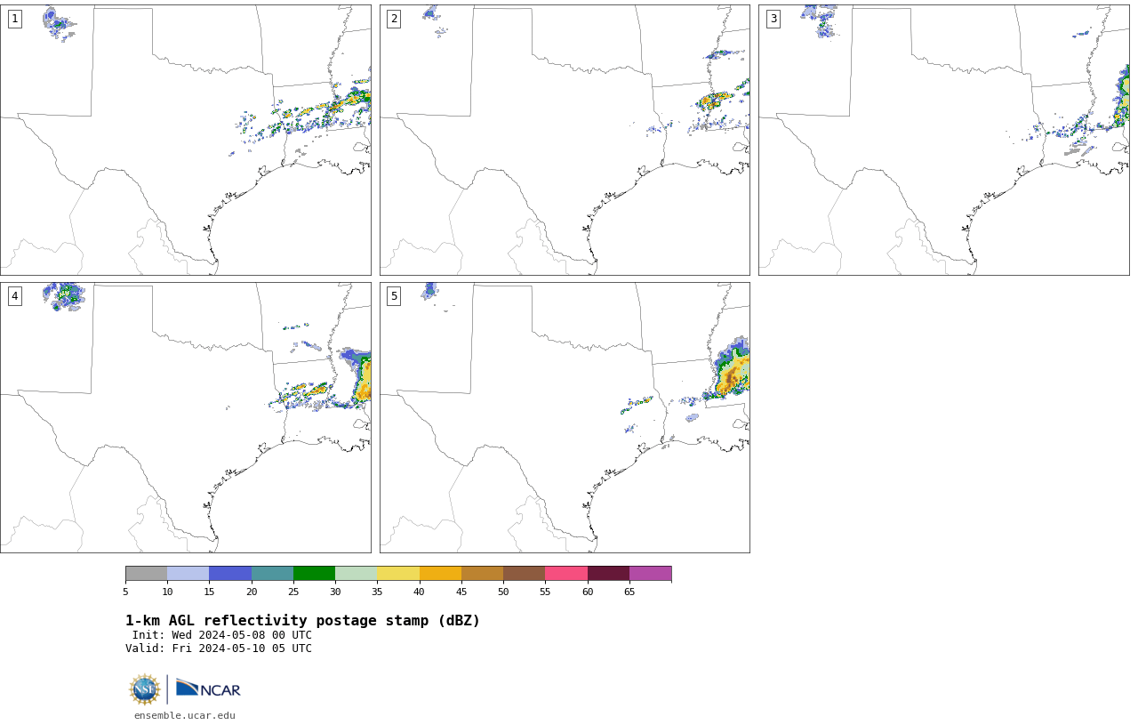This screenshot has height=725, width=1138.
Task: Open ensemble member 2 reflectivity map
Action: (565, 140)
